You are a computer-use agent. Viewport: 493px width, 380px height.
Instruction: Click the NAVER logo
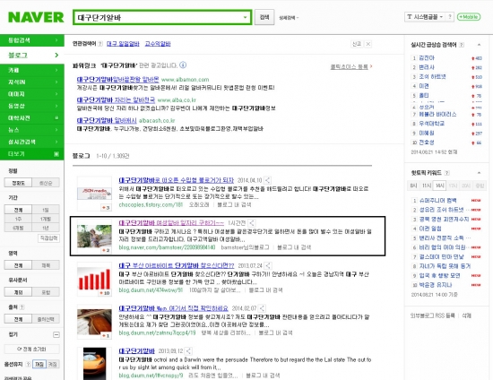36,17
